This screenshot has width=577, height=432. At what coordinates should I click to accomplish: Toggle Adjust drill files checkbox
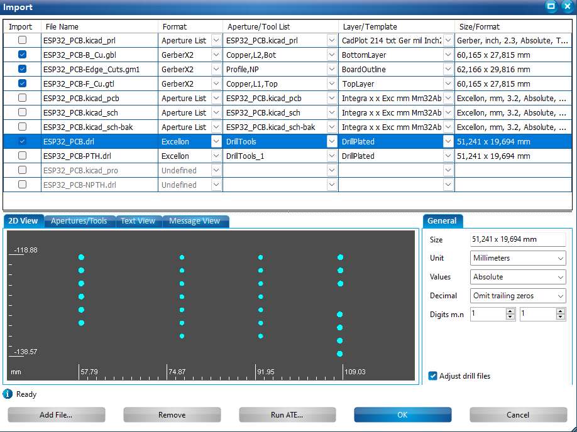coord(432,375)
